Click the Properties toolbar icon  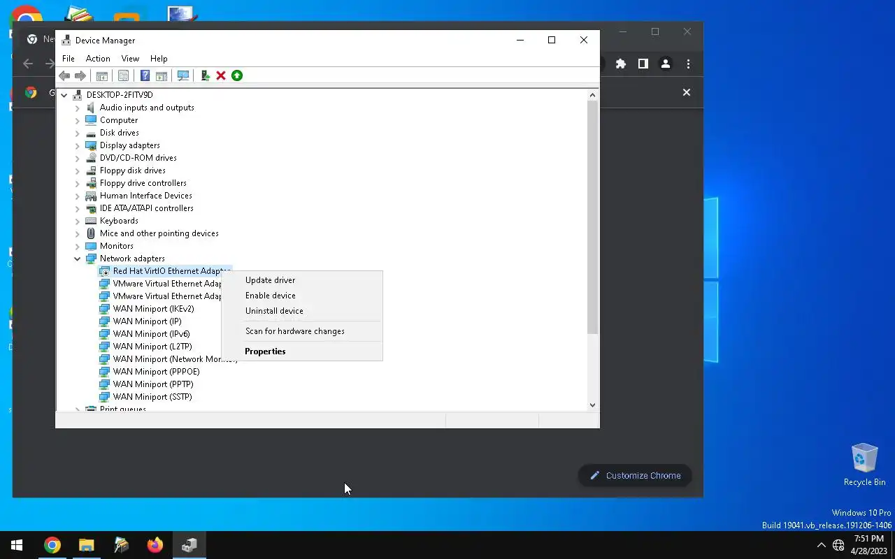click(123, 75)
